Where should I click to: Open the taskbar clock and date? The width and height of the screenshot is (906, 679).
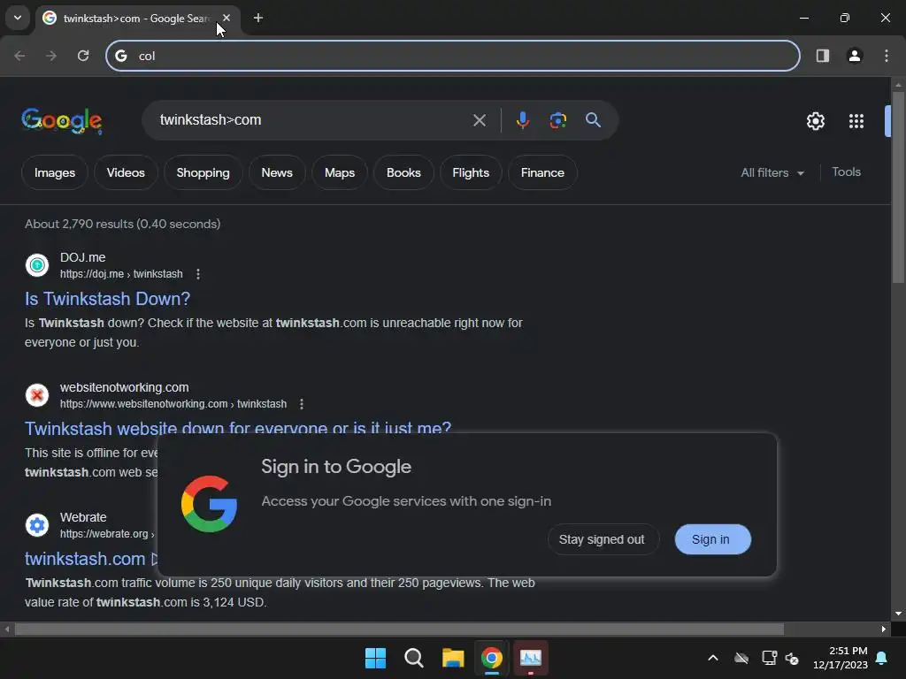[x=841, y=658]
